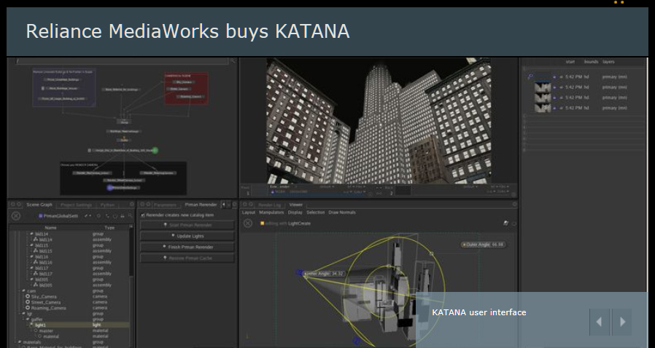Open the Viewer Display menu
Screen dimensions: 655x348
coord(295,213)
